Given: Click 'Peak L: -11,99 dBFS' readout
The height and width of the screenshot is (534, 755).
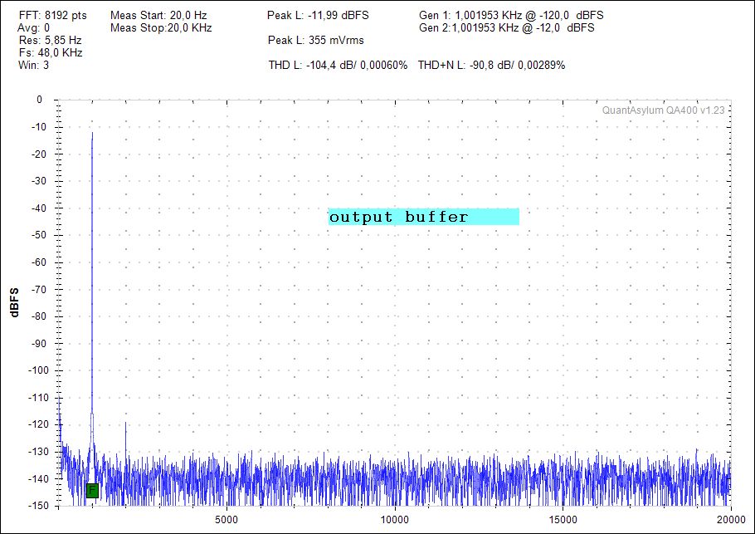Looking at the screenshot, I should coord(318,16).
